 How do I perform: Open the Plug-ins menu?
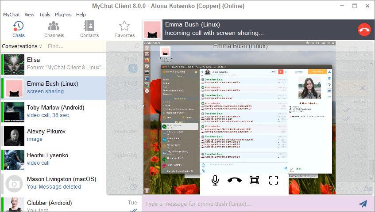(63, 15)
